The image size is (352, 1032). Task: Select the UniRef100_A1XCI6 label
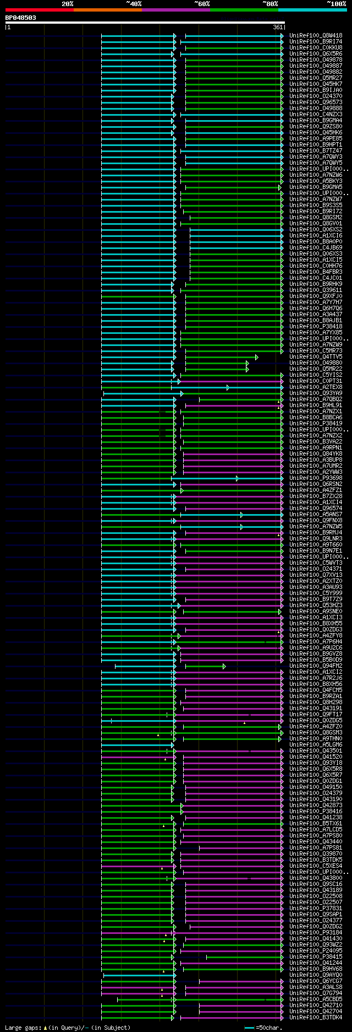click(x=316, y=236)
